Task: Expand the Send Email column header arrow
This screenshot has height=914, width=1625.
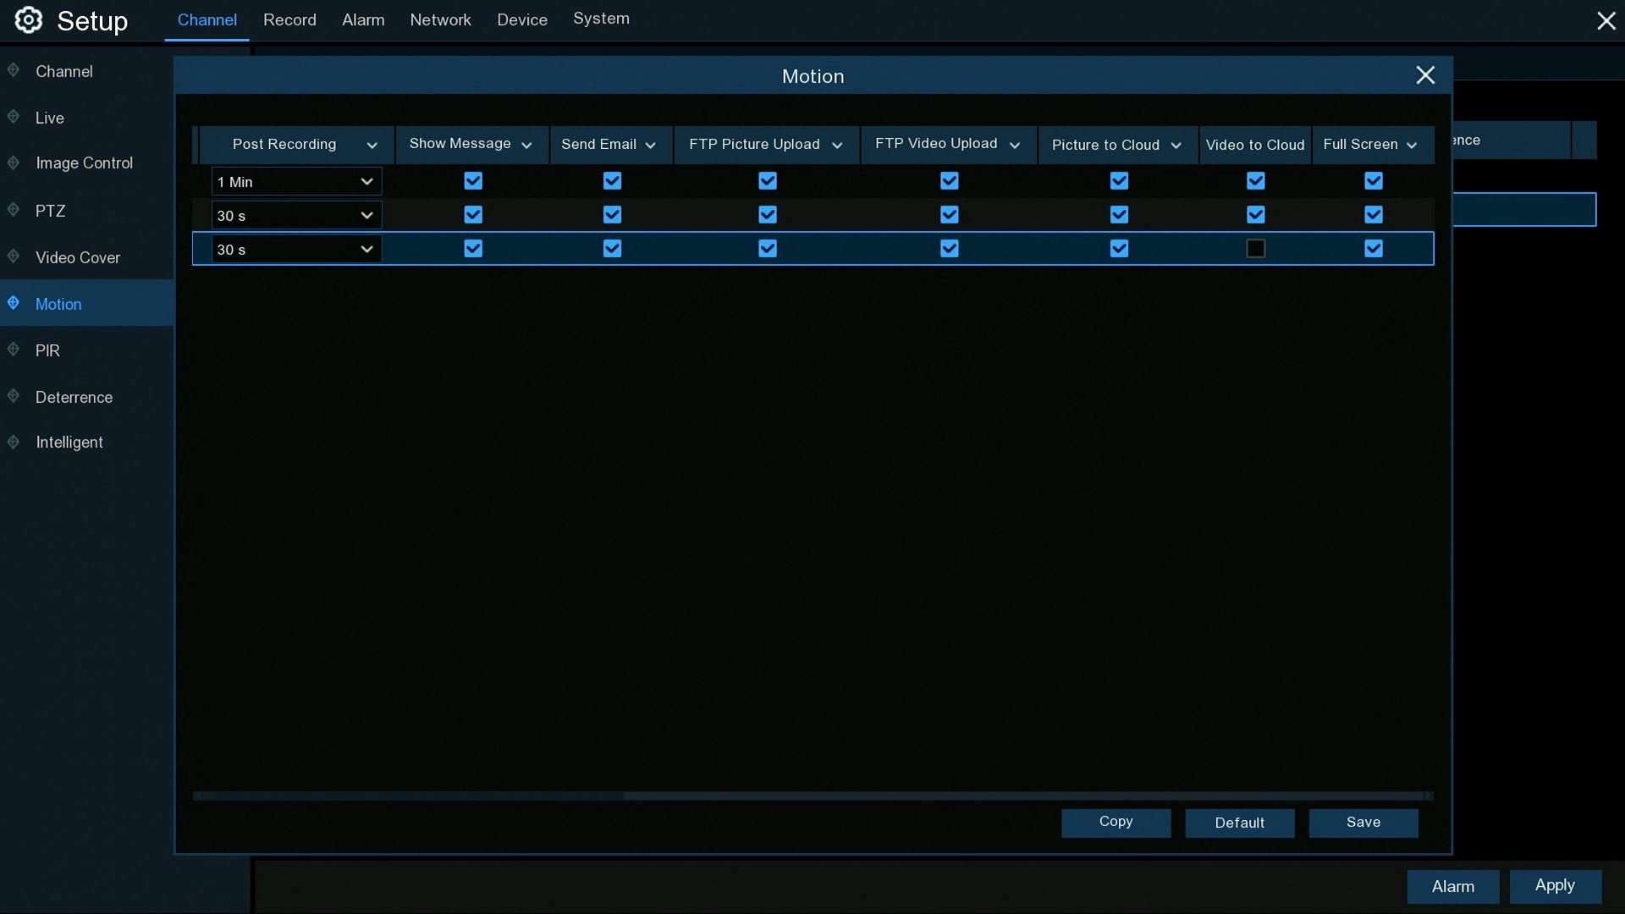Action: click(x=650, y=146)
